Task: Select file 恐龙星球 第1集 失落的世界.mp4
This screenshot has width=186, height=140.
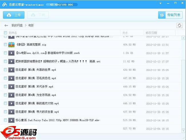Action: (x=35, y=70)
